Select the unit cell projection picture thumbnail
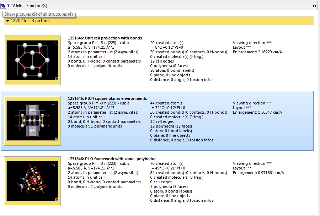The height and width of the screenshot is (216, 320). click(32, 60)
